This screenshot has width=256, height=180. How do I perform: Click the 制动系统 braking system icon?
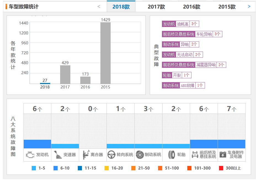pyautogui.click(x=148, y=154)
